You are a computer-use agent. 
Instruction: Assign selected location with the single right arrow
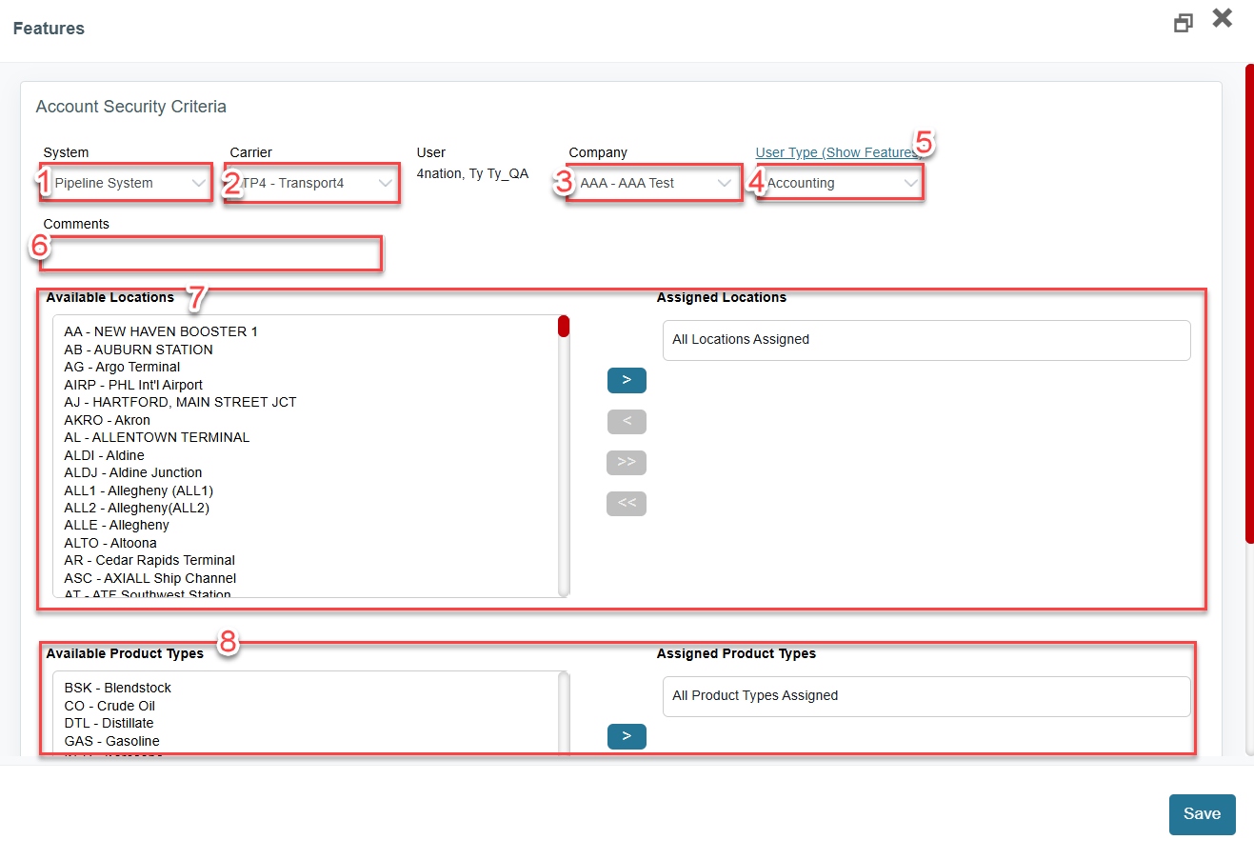[626, 380]
